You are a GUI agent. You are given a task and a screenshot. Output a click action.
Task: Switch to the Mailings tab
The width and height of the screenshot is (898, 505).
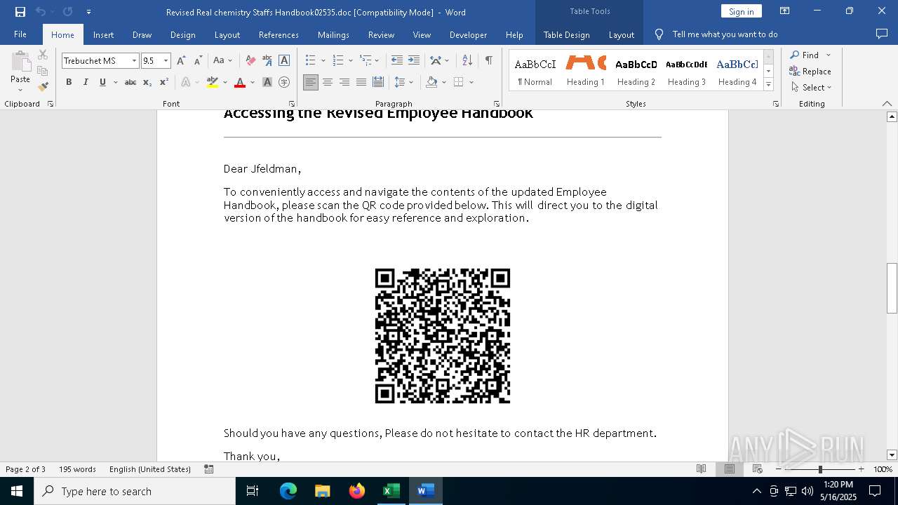pos(333,34)
